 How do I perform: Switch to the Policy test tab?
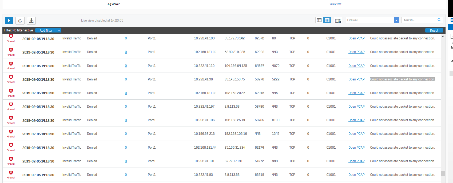click(x=335, y=4)
